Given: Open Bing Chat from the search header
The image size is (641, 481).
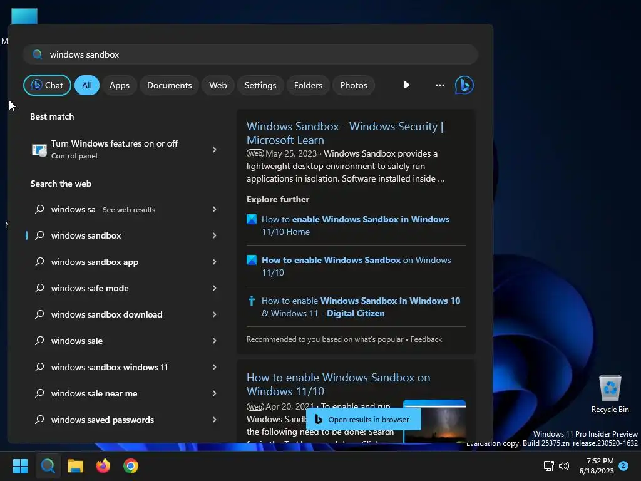Looking at the screenshot, I should click(464, 85).
